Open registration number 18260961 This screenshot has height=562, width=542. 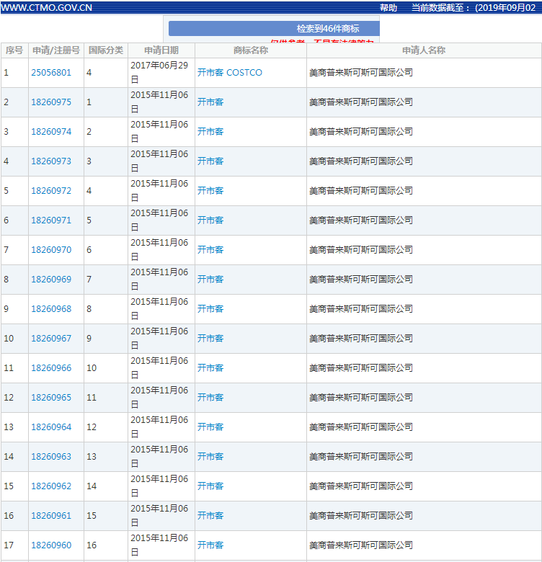[x=51, y=515]
